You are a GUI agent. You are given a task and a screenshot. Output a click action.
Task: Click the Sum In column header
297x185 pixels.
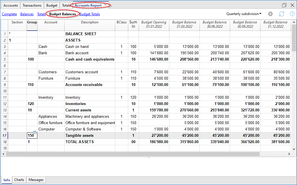pyautogui.click(x=133, y=24)
